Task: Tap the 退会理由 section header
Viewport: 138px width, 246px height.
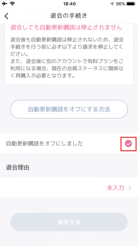Action: (18, 168)
